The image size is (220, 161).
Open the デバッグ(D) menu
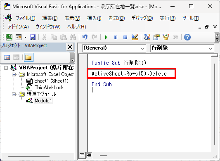coord(142,18)
